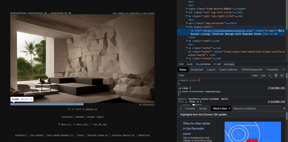Screen dimensions: 288x142
Task: Switch to the Styles tab
Action: [x=183, y=70]
